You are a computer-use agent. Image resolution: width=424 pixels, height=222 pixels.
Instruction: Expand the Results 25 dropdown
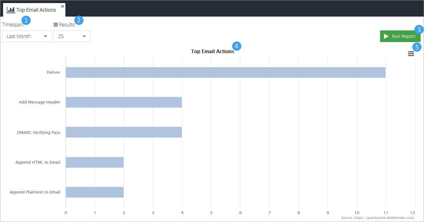point(72,36)
